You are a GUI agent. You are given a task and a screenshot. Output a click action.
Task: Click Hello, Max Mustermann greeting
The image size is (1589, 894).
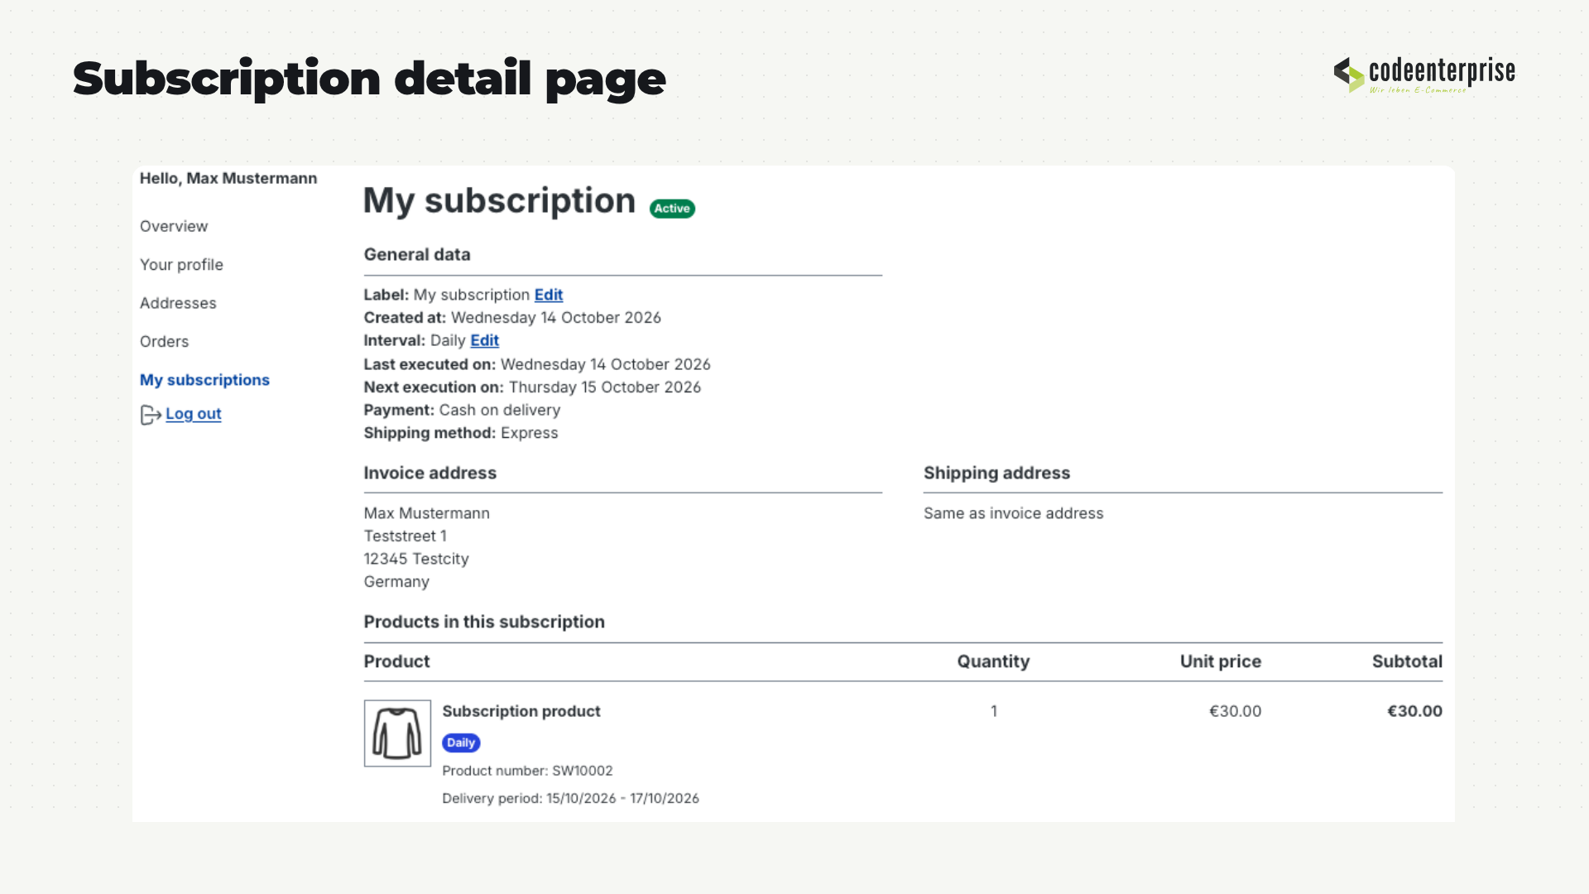(x=228, y=178)
